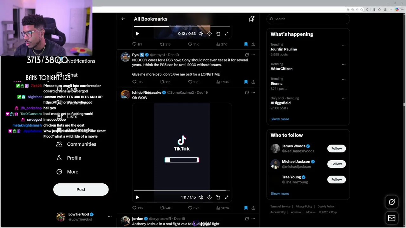Mute the TikTok video's volume
This screenshot has width=406, height=228.
(201, 197)
